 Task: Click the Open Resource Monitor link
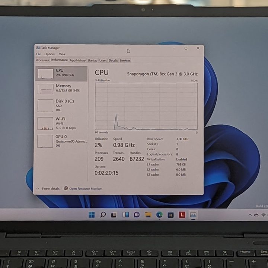point(85,188)
